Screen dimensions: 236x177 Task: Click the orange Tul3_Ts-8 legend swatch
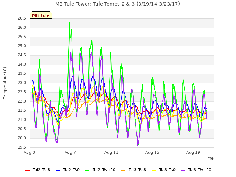[x=123, y=170]
